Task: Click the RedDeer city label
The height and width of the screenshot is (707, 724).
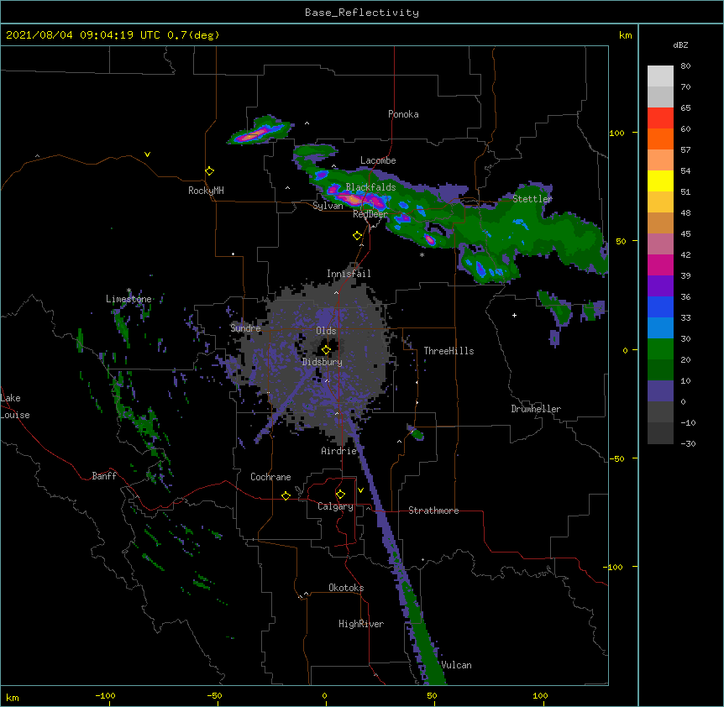Action: 370,214
